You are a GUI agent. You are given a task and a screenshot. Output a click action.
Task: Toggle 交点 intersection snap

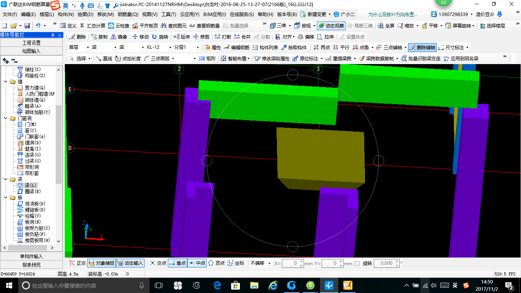click(158, 263)
